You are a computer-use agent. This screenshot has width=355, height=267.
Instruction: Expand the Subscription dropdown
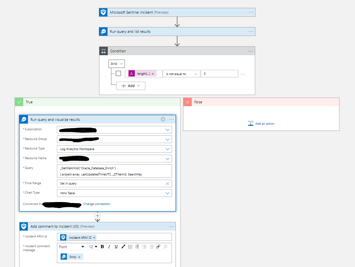click(x=167, y=130)
